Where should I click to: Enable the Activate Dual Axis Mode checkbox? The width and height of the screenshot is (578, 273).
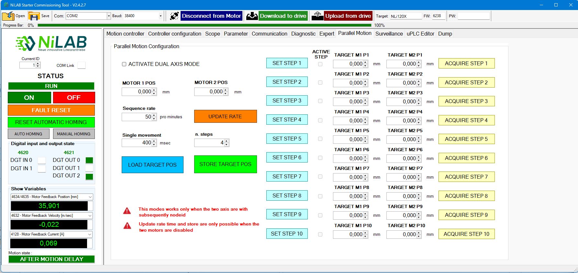click(x=124, y=64)
